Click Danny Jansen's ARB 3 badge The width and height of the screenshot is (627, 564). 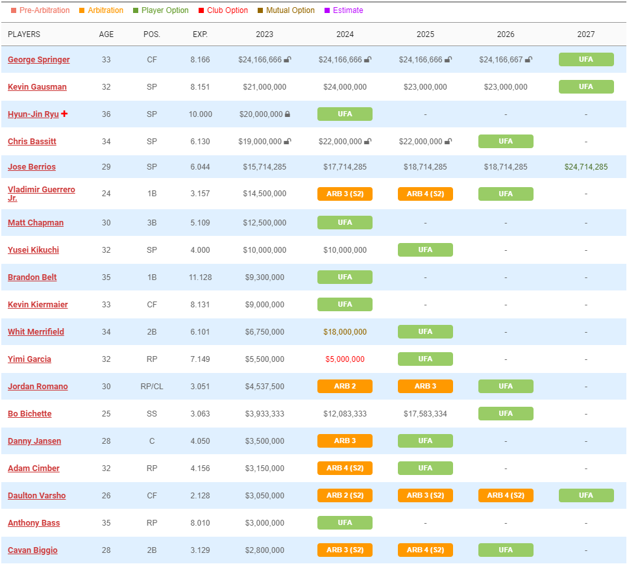[x=345, y=441]
